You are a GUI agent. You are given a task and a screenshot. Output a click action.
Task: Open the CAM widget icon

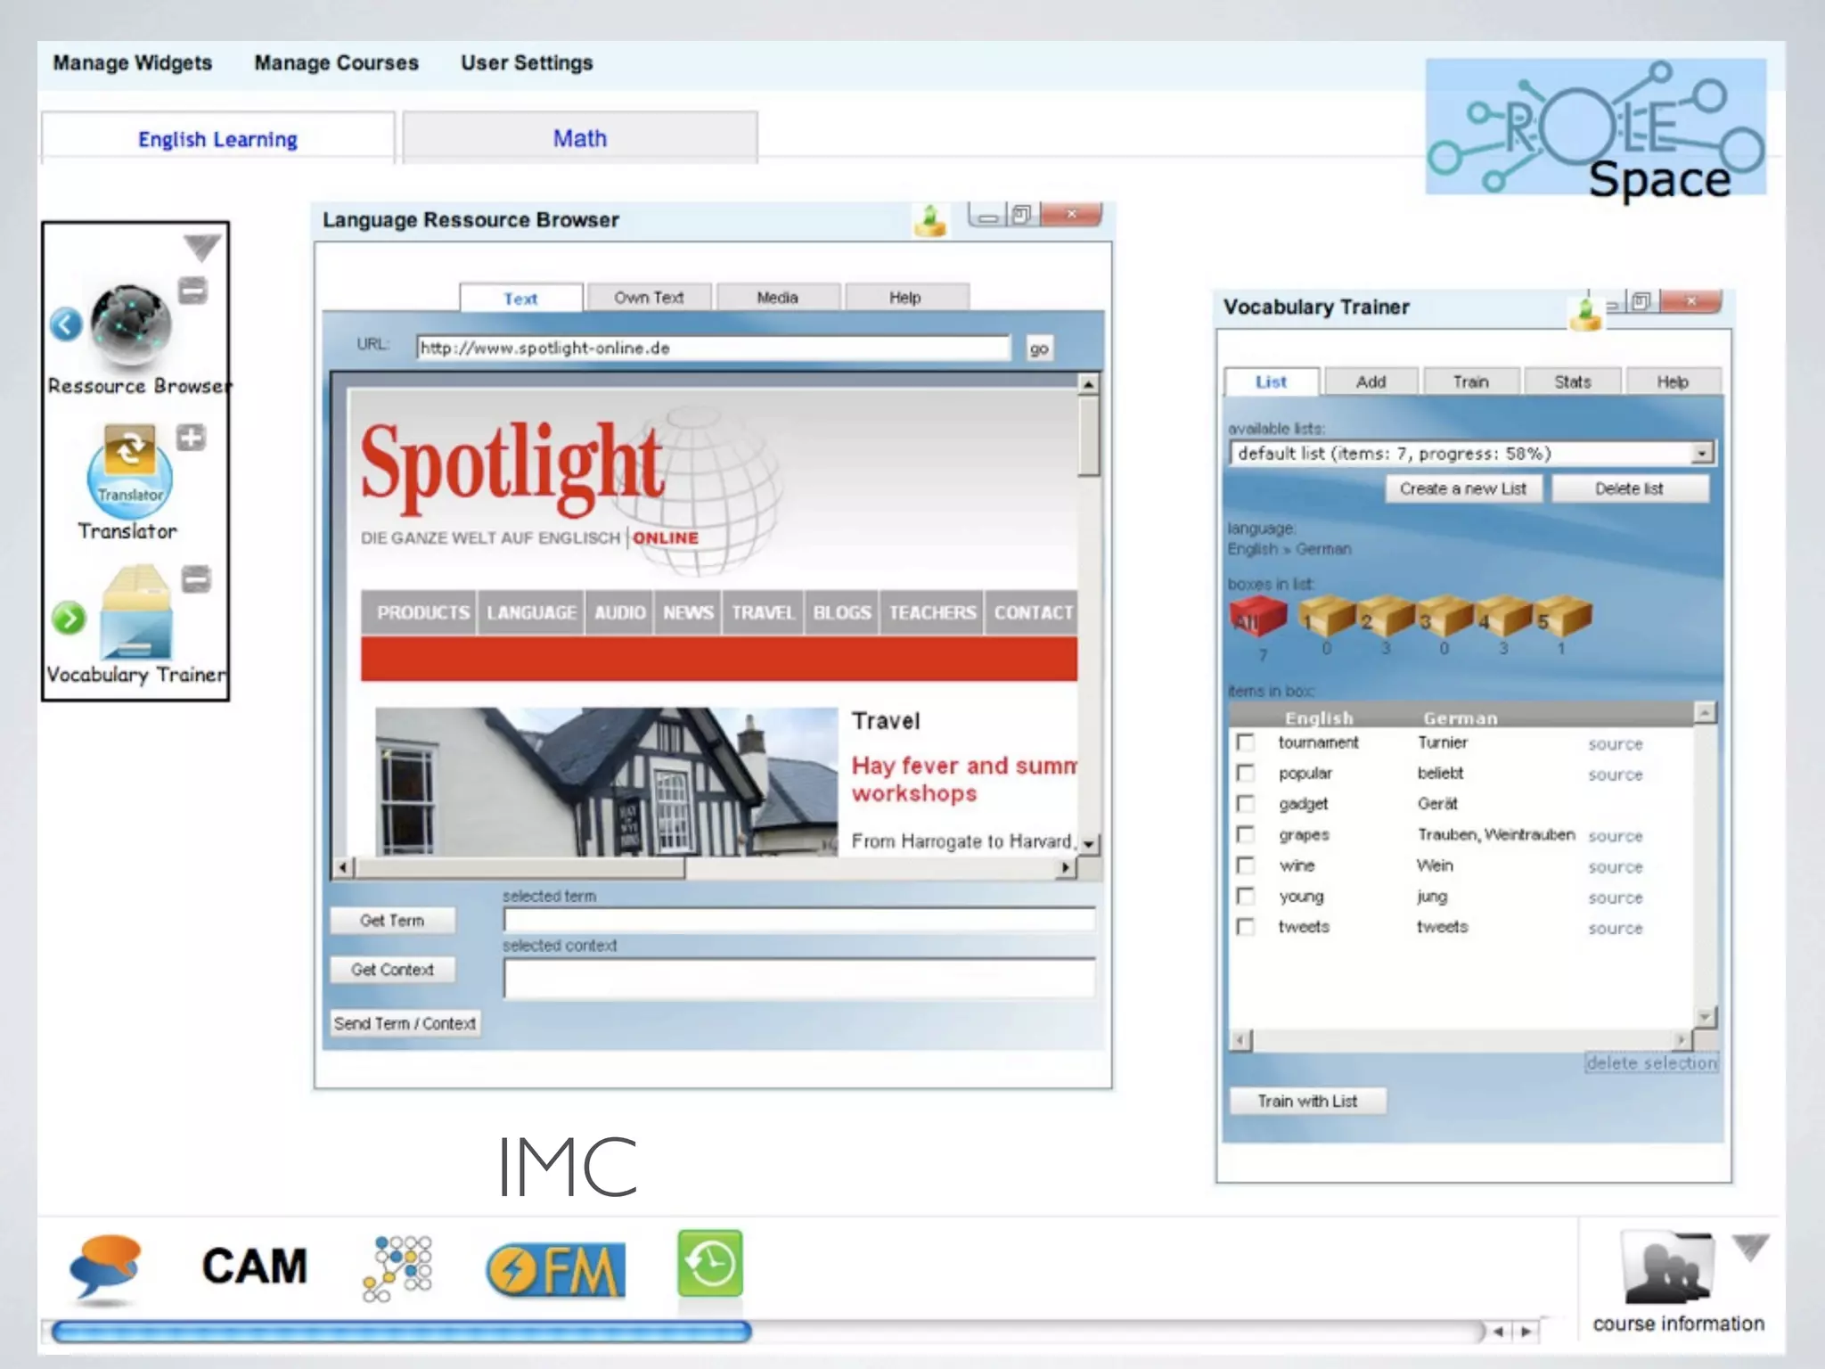click(254, 1267)
